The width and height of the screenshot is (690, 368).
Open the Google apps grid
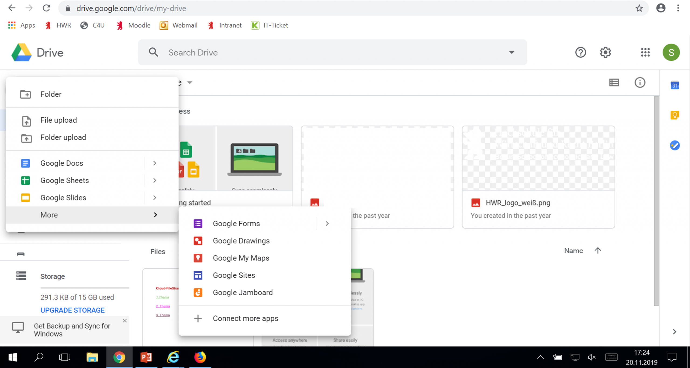645,52
